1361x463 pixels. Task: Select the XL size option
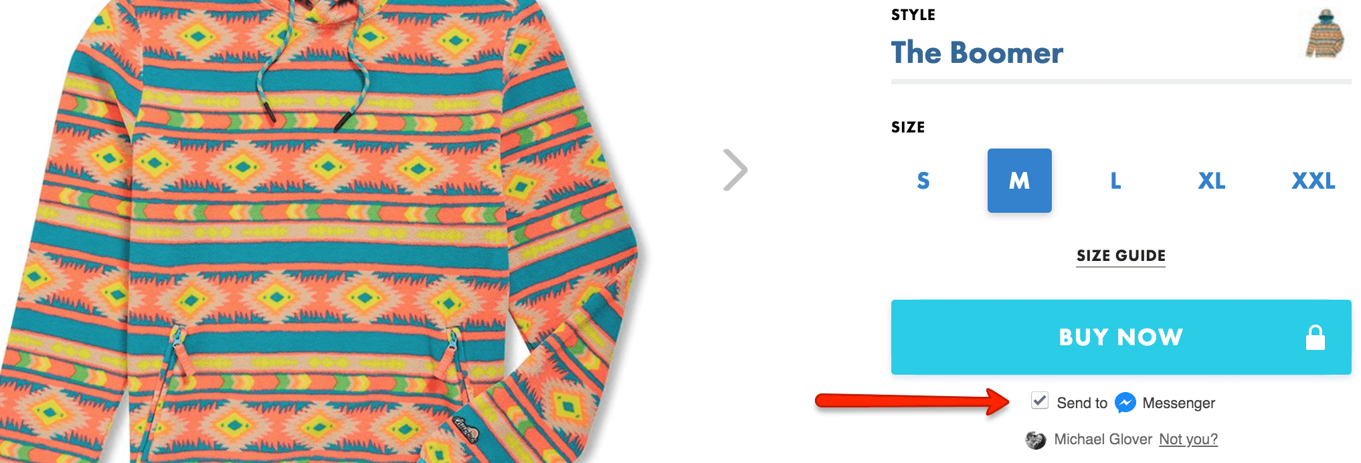tap(1211, 181)
